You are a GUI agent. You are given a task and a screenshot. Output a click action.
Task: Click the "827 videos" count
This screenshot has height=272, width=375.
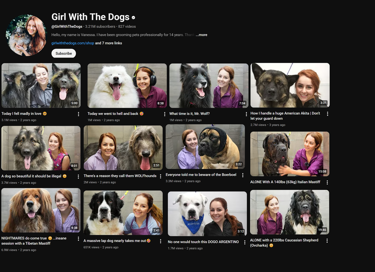tap(127, 26)
